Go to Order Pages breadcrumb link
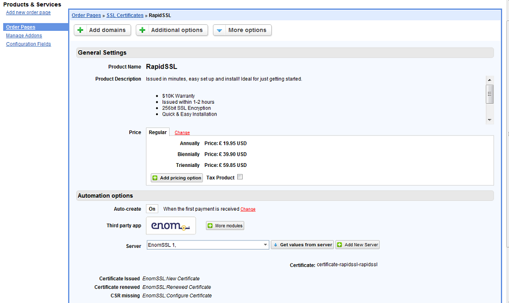The width and height of the screenshot is (509, 303). click(86, 15)
